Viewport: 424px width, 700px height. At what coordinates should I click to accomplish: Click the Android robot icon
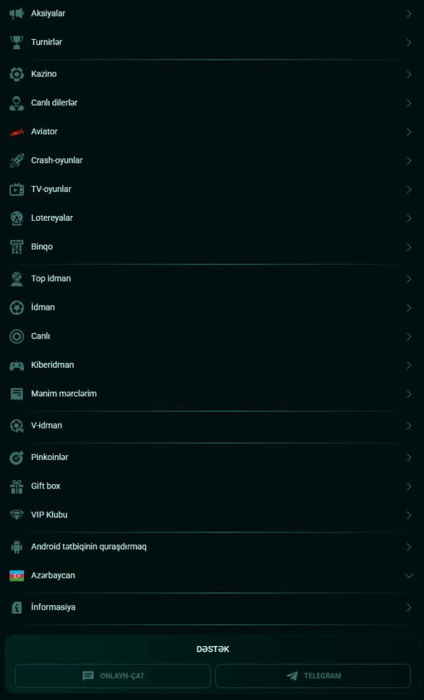coord(16,547)
